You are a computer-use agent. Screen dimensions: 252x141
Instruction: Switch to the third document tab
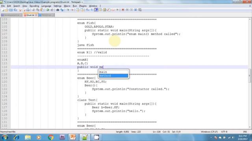(x=46, y=15)
